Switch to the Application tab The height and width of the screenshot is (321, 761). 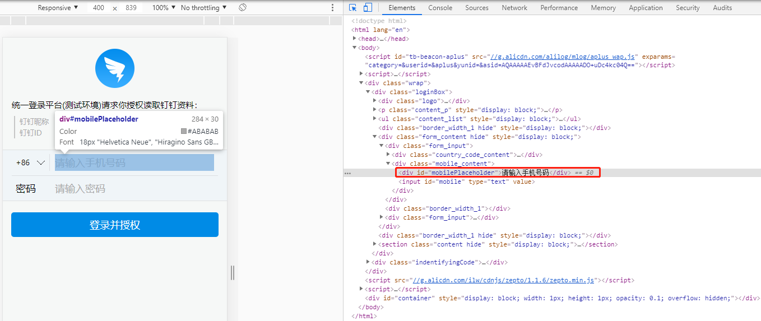click(646, 8)
